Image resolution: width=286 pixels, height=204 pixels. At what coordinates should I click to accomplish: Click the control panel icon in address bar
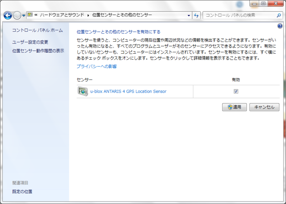[x=30, y=15]
